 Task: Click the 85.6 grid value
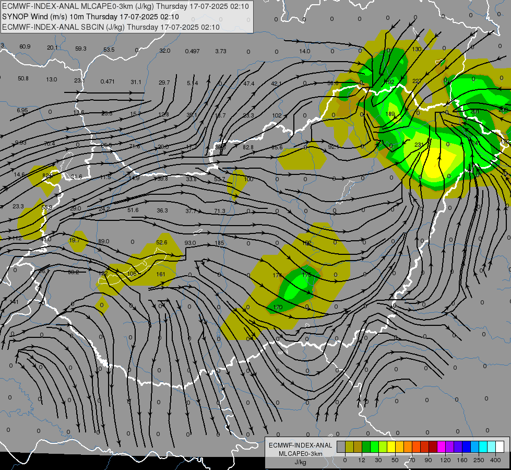click(277, 147)
